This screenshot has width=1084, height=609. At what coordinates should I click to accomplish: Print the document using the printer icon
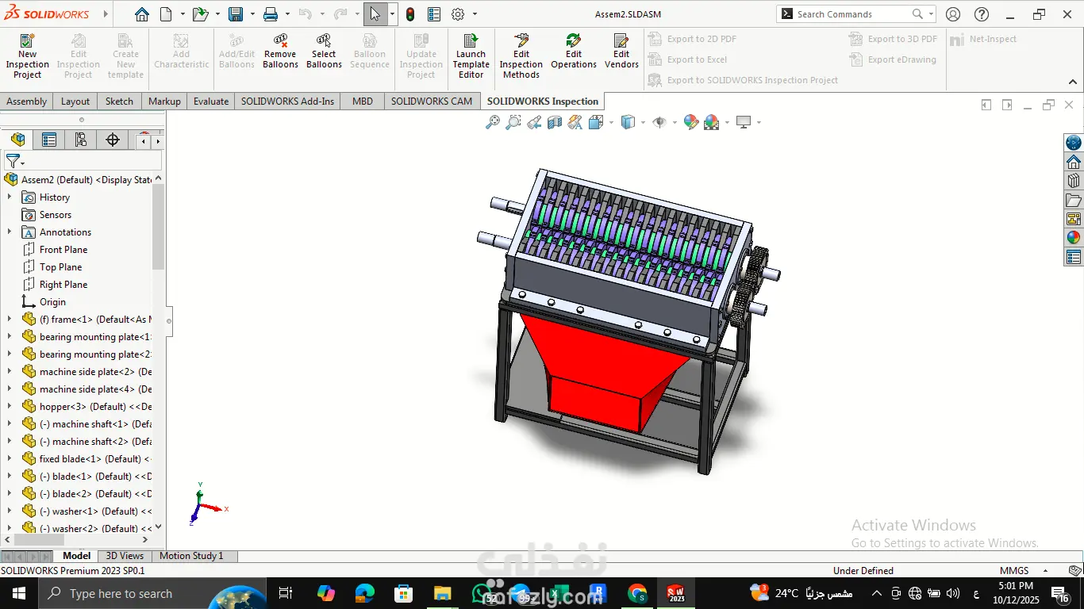tap(271, 14)
